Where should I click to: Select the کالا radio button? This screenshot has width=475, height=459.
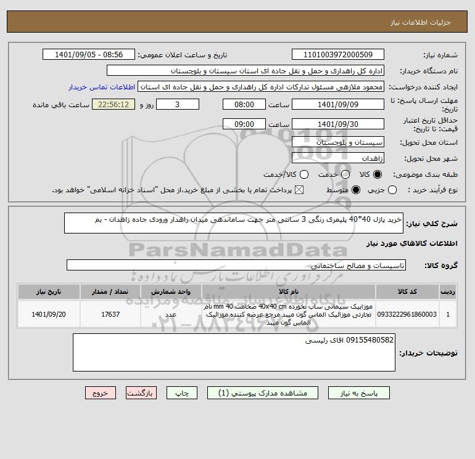(x=378, y=174)
